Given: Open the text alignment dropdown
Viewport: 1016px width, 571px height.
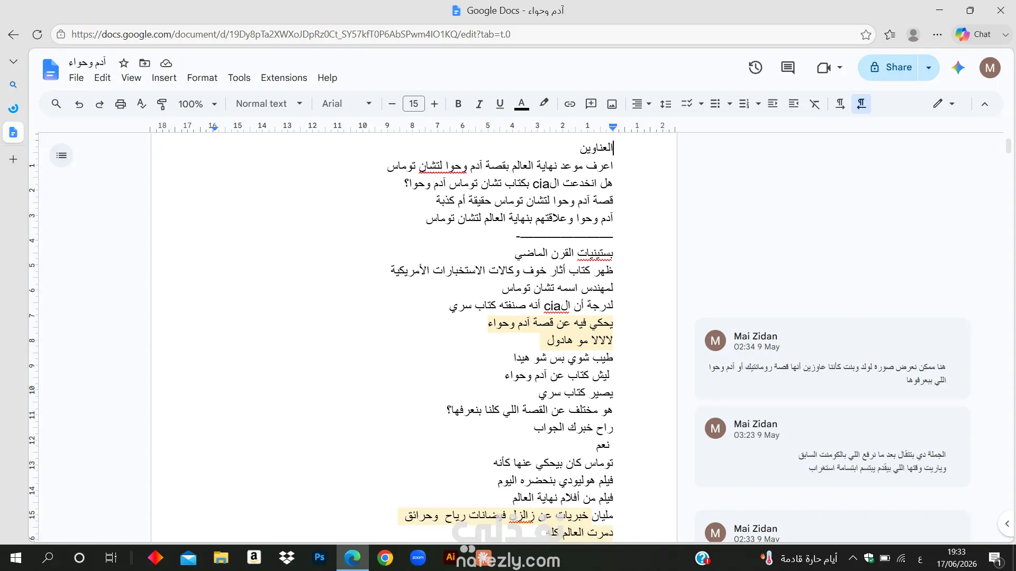Looking at the screenshot, I should (x=641, y=104).
